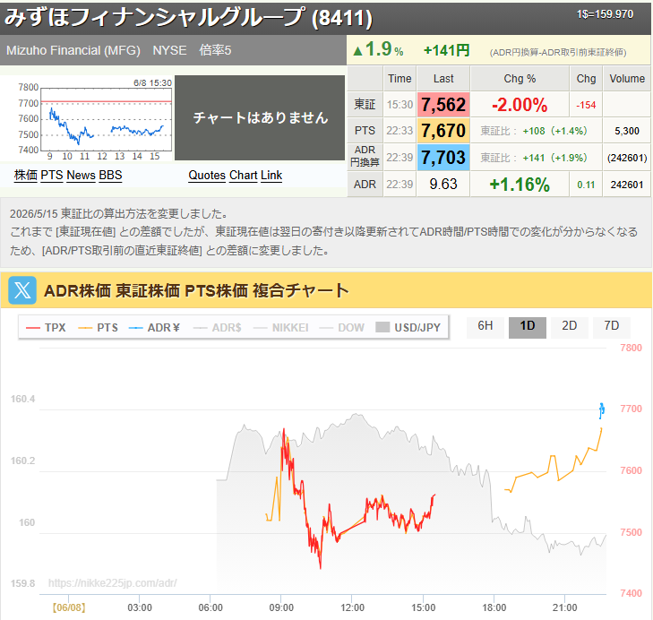The width and height of the screenshot is (653, 620).
Task: Click the 1$=159.970 exchange rate text
Action: 605,14
